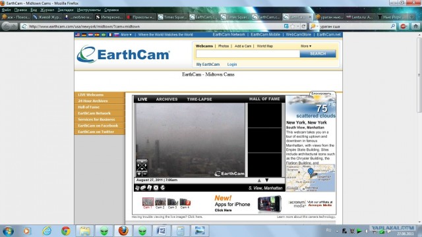422x237 pixels.
Task: Switch to the Lenta.ru browser tab
Action: [x=360, y=17]
